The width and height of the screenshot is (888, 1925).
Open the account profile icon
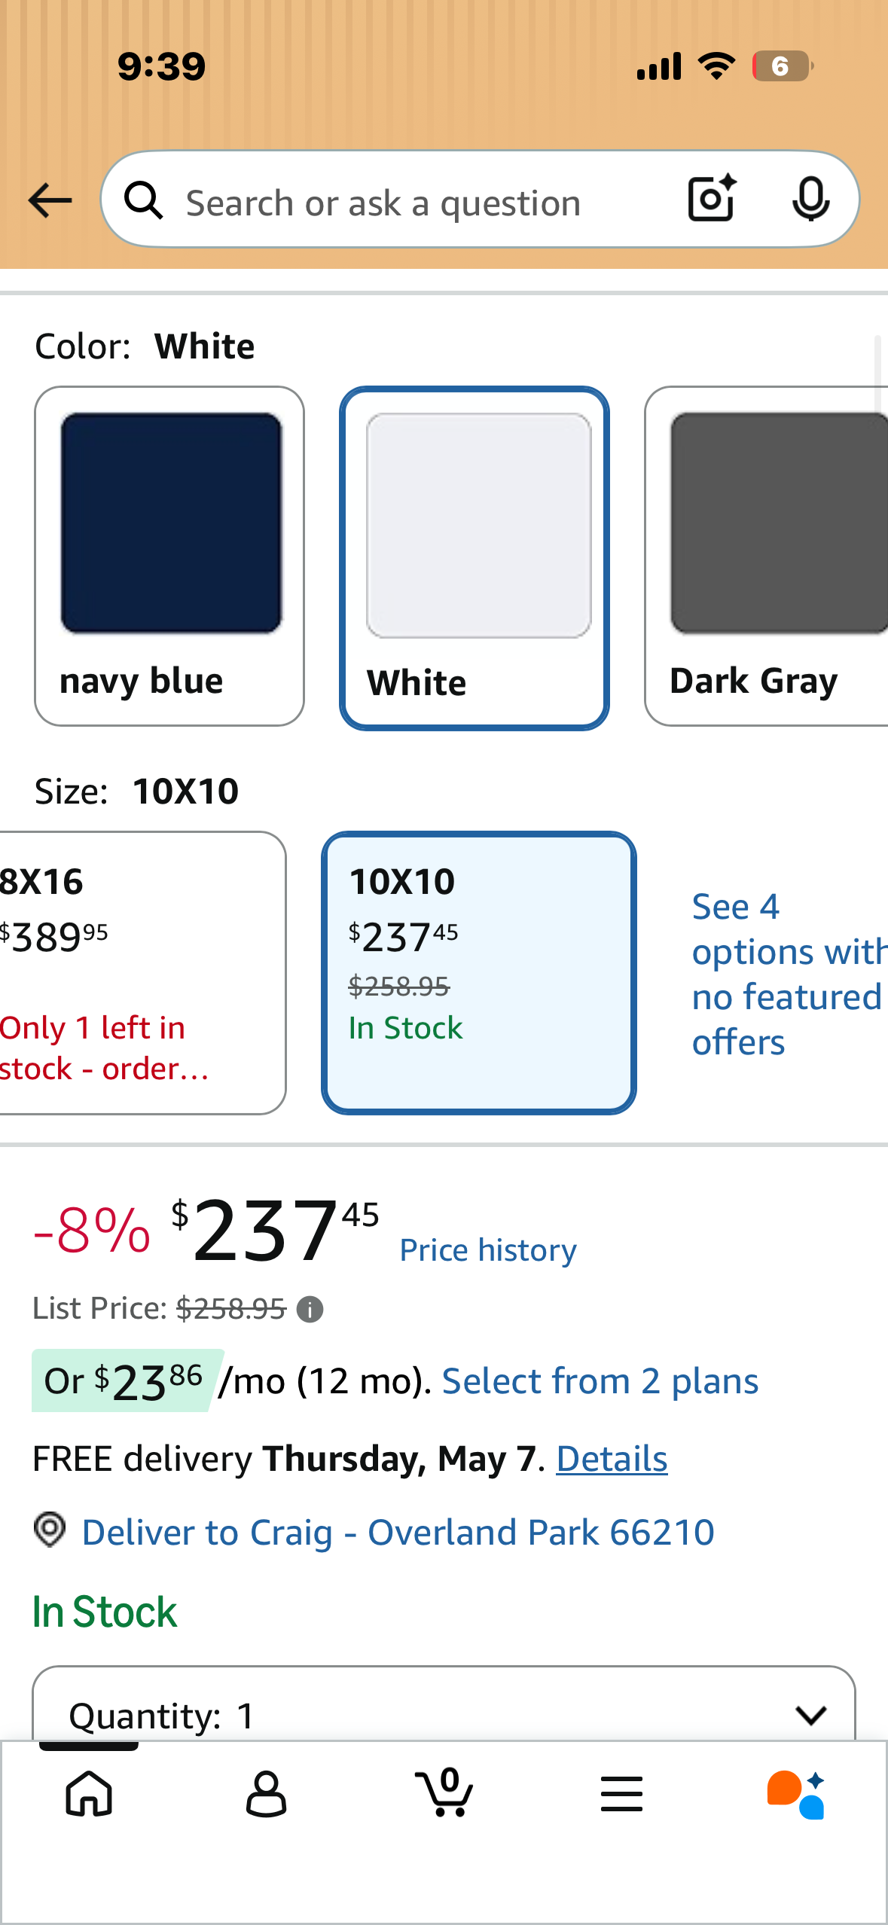266,1793
